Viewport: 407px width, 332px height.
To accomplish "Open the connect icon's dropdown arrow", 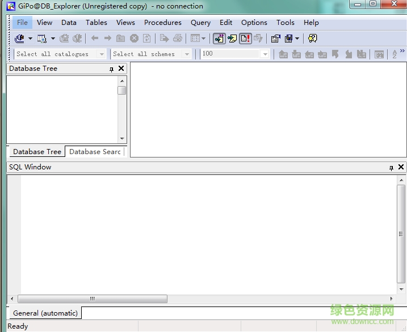I will [31, 39].
